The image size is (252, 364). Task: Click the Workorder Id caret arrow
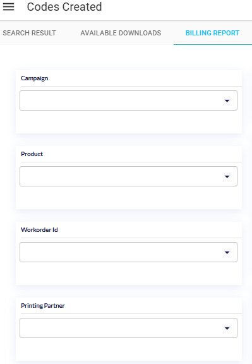tap(227, 252)
